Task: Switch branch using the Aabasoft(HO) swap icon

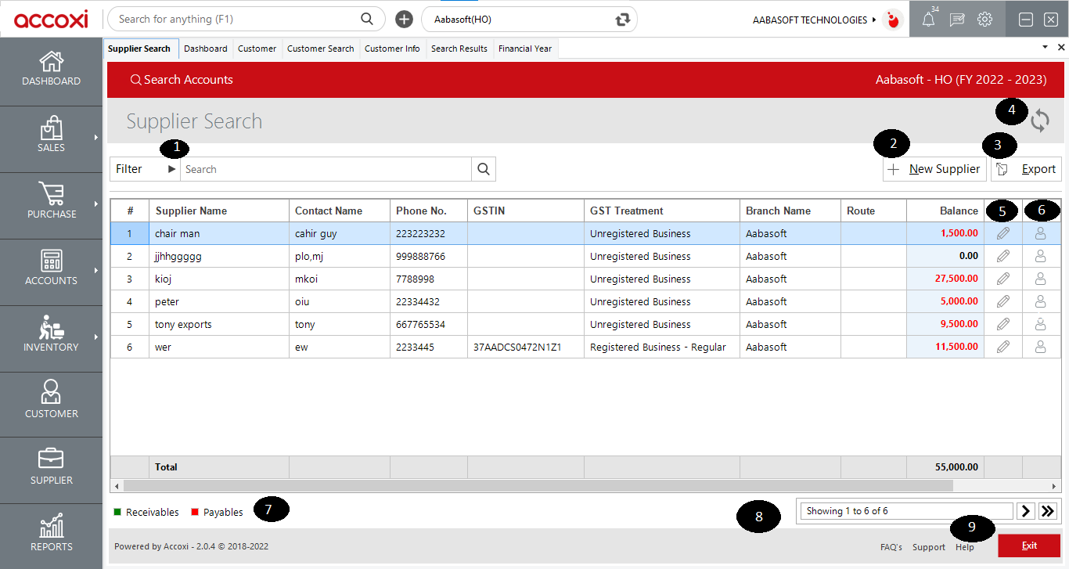Action: pyautogui.click(x=623, y=20)
